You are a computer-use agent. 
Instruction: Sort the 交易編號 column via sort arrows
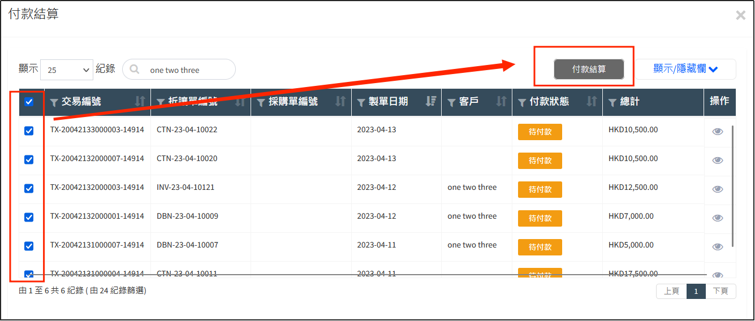(140, 102)
